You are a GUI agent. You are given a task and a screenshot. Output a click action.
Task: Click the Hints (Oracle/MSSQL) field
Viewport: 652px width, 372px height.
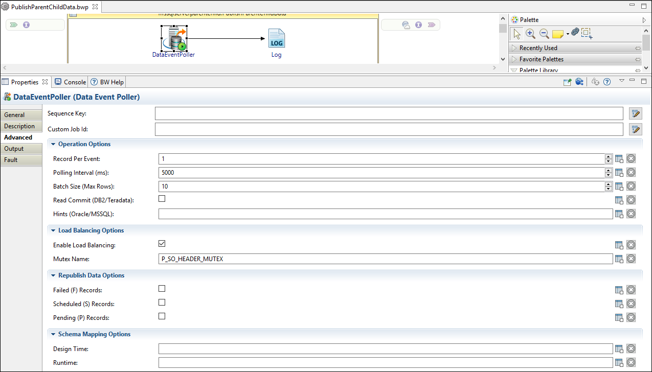pyautogui.click(x=386, y=214)
